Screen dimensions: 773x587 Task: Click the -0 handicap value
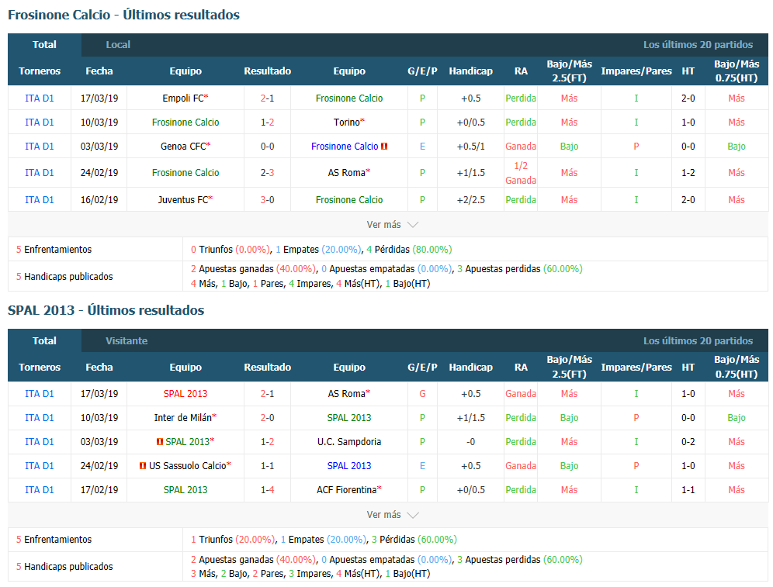pos(471,442)
